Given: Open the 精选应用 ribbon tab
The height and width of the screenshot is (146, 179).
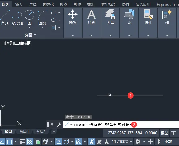Looking at the screenshot, I should coord(143,5).
